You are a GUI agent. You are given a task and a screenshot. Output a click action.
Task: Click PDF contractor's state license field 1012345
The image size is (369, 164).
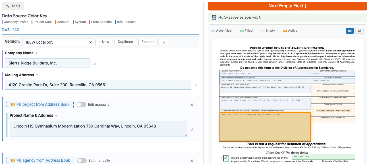333,74
